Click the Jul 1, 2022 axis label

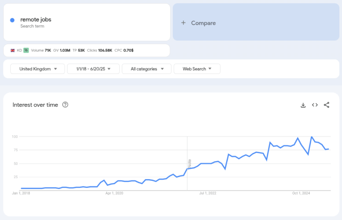(x=208, y=193)
